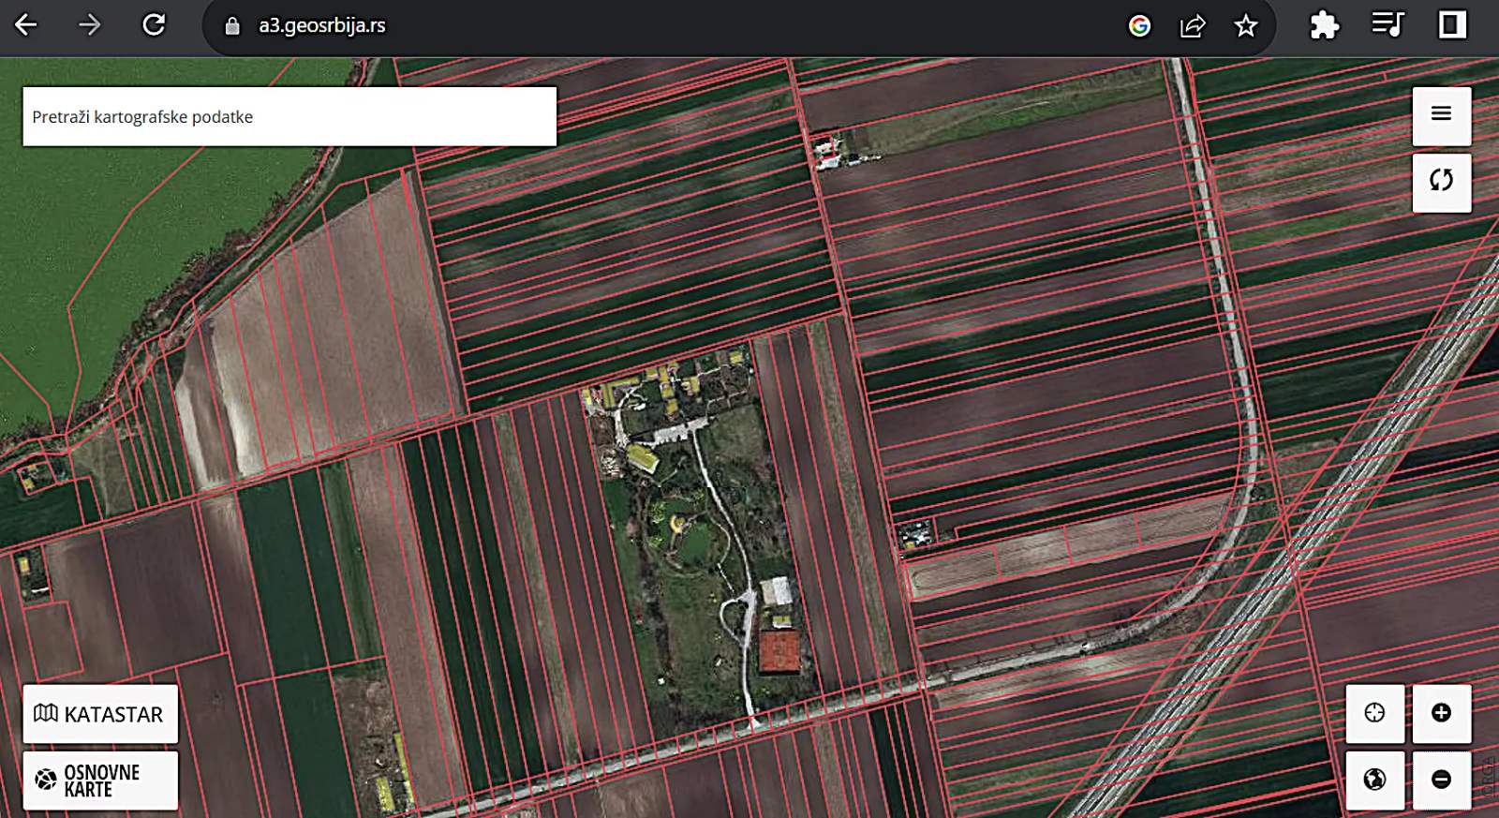
Task: Click the red-roofed building on the map
Action: click(x=779, y=651)
